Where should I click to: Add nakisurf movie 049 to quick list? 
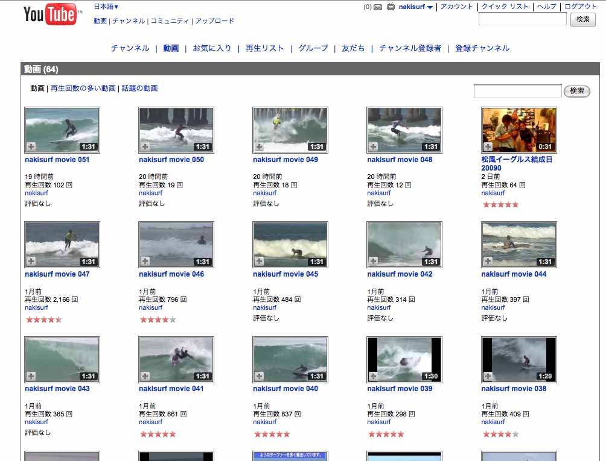point(259,146)
